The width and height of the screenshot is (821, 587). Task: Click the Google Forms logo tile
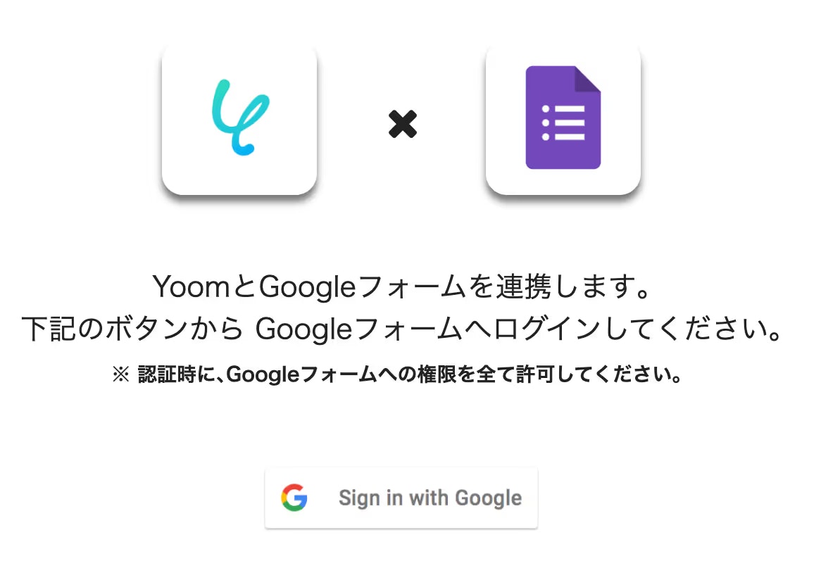pos(563,119)
